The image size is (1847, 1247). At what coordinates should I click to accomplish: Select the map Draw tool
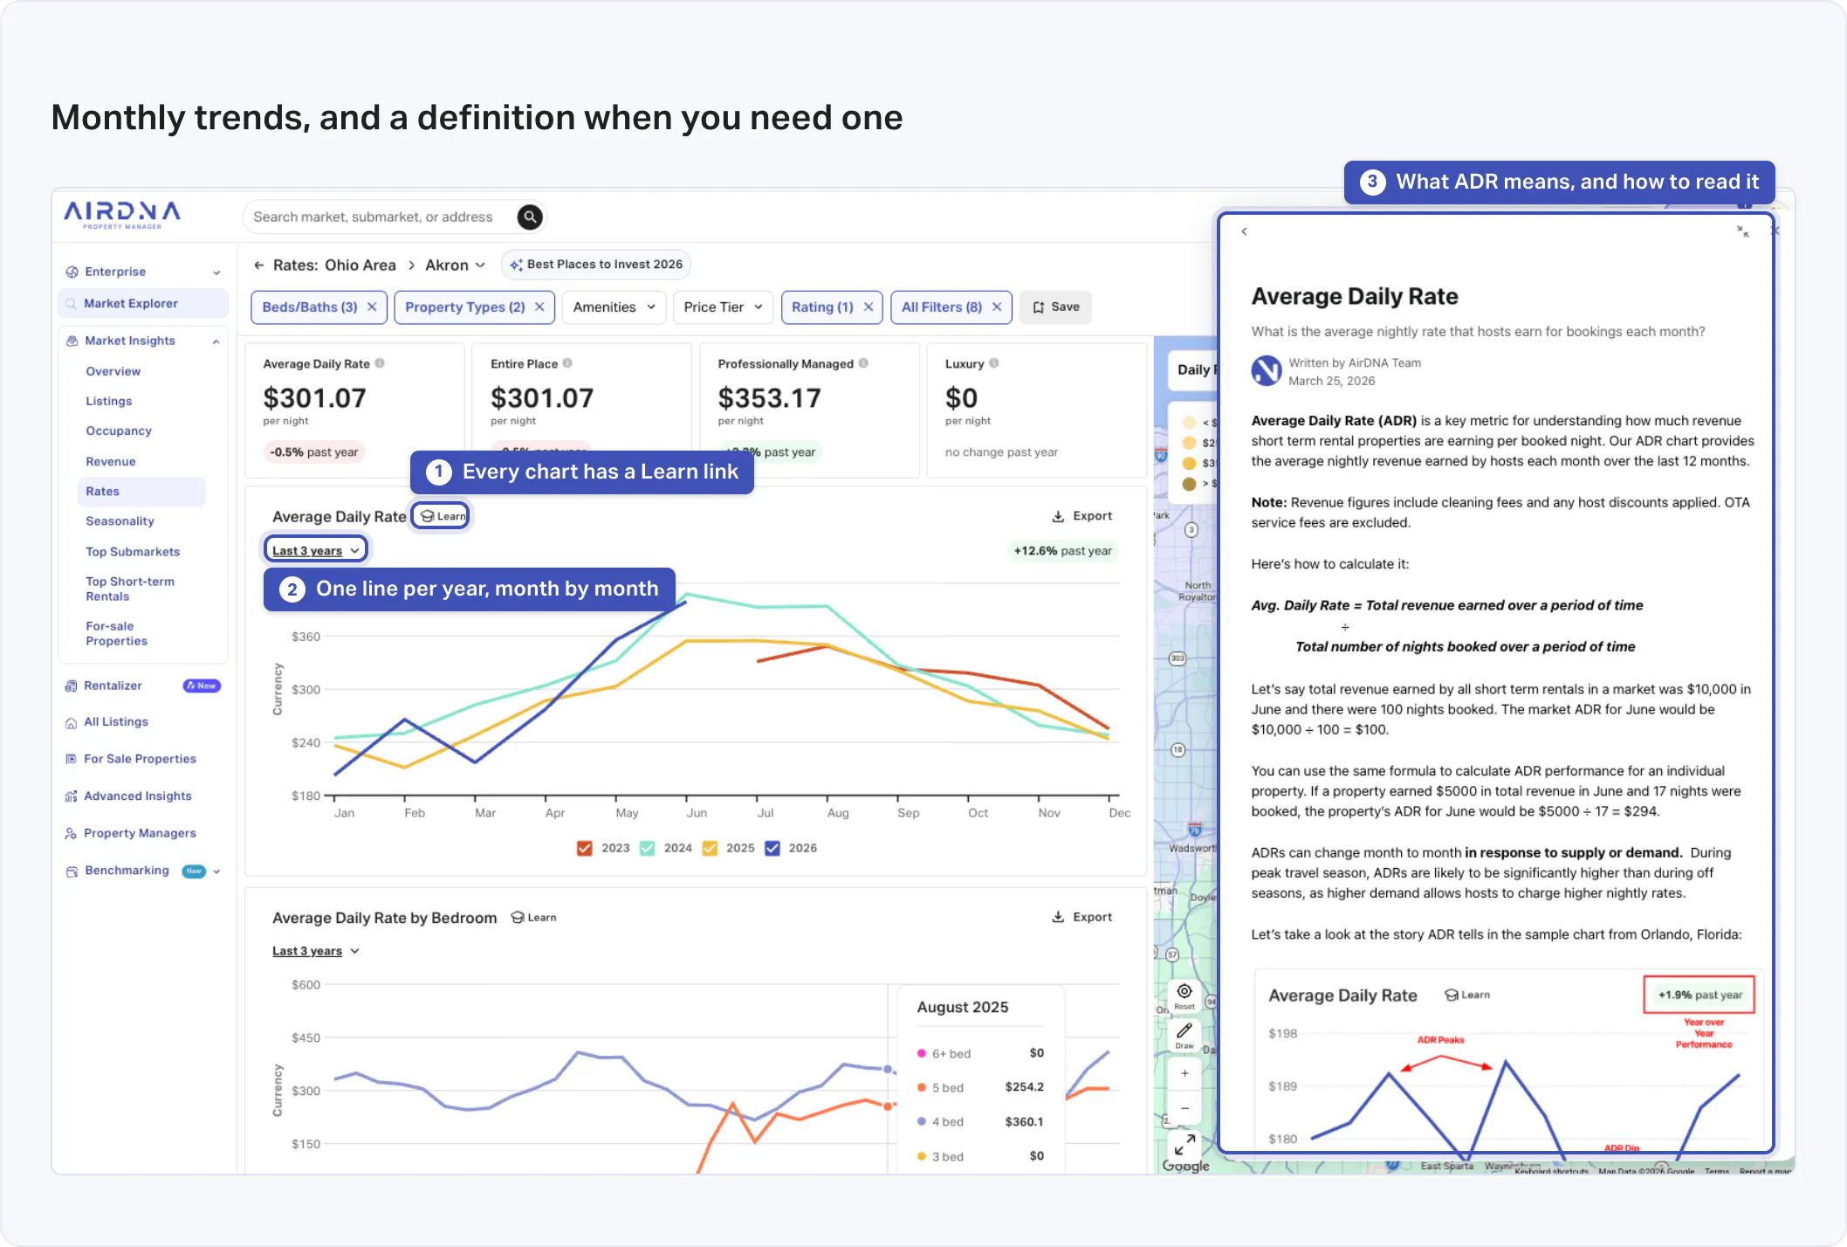pos(1184,1036)
